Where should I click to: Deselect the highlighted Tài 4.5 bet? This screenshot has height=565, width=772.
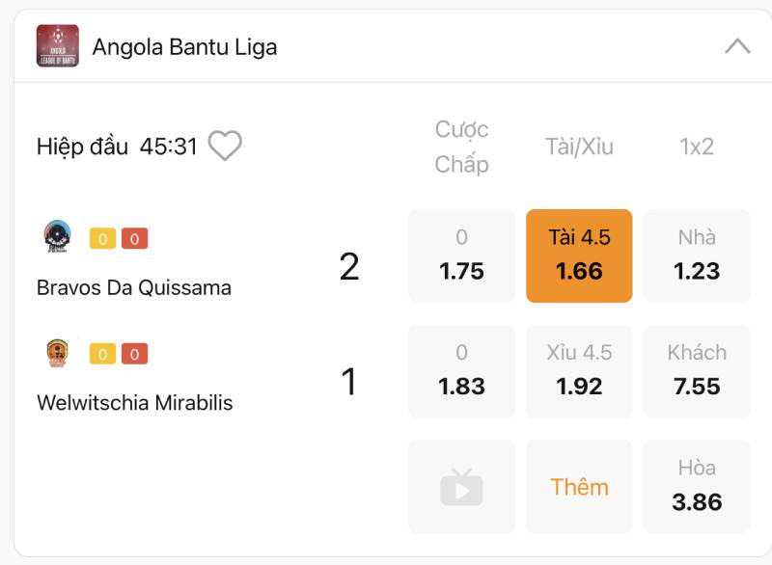click(x=579, y=256)
